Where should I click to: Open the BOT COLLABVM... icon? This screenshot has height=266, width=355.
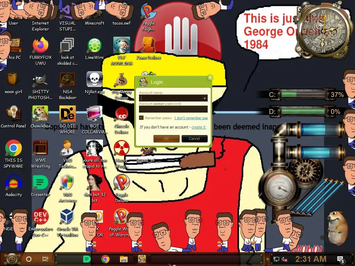[94, 120]
